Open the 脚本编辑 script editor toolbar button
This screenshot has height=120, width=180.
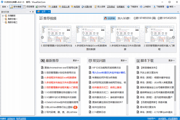coord(16,6)
